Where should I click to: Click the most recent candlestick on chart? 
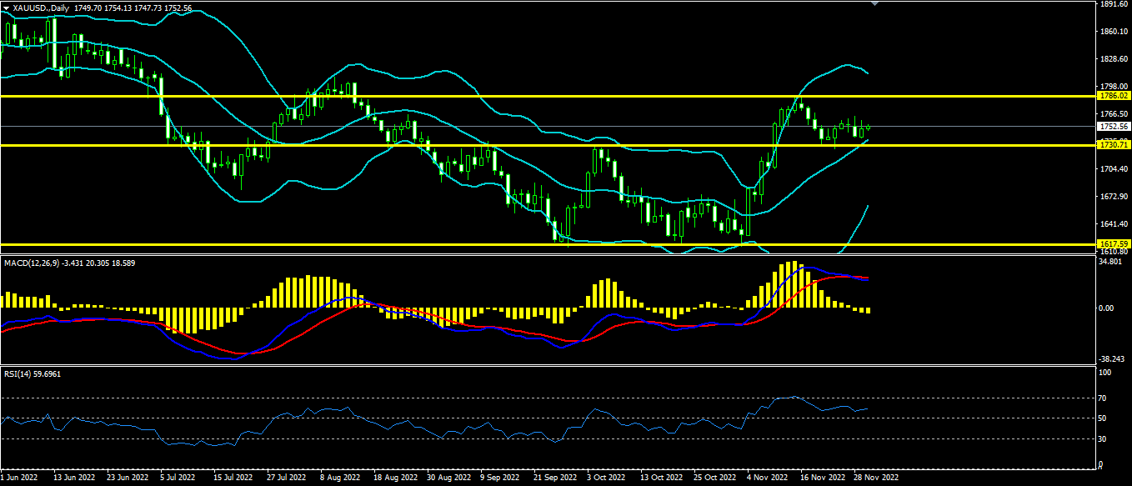tap(869, 128)
